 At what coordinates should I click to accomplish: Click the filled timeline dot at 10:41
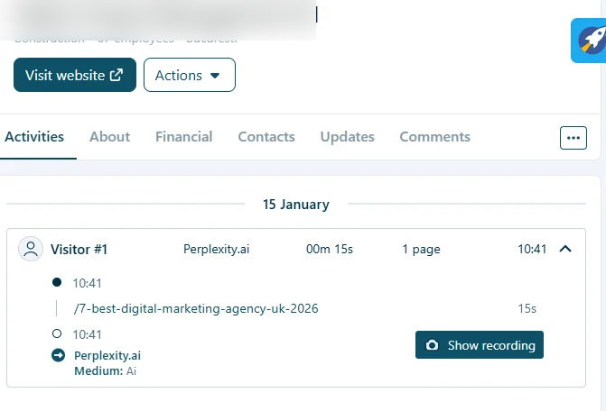point(58,283)
